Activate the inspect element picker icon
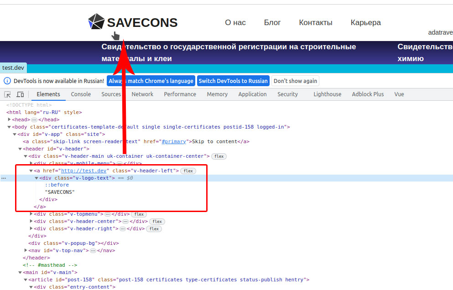Image resolution: width=453 pixels, height=290 pixels. [8, 94]
